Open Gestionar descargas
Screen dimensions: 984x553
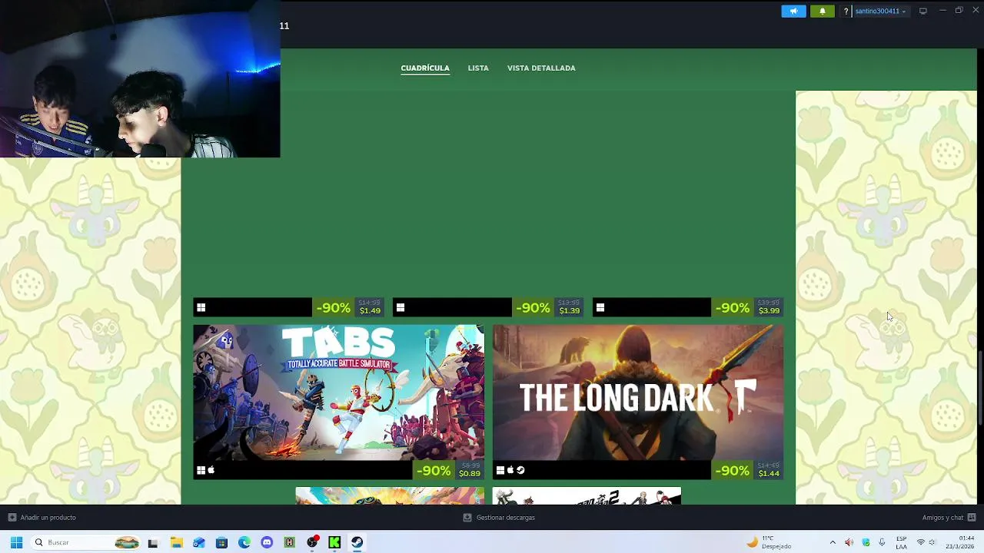pos(499,518)
